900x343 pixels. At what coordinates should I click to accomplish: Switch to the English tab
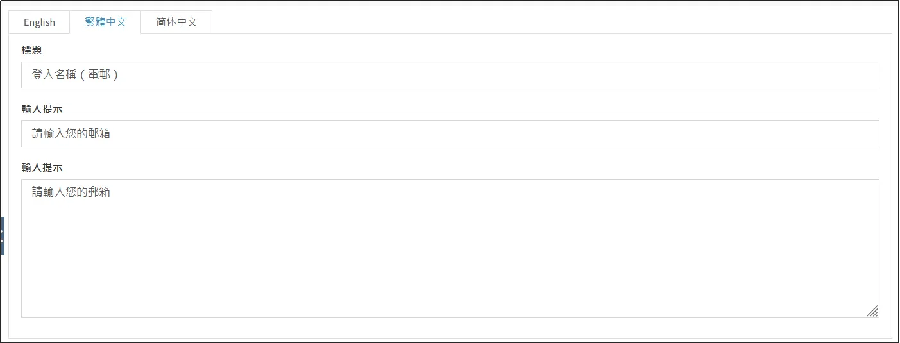pos(39,22)
